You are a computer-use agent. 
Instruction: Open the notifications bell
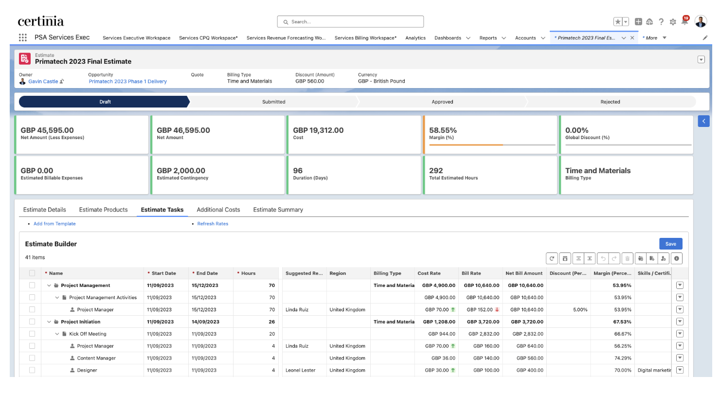685,22
